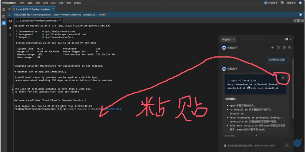Open the history icon in left sidebar
This screenshot has width=305, height=152.
click(x=3, y=16)
